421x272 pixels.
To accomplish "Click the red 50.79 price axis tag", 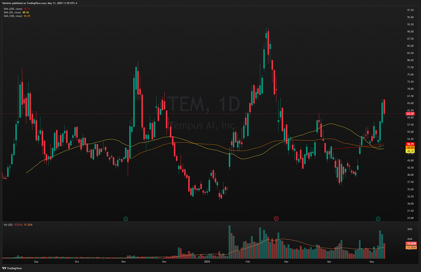I will pos(410,144).
